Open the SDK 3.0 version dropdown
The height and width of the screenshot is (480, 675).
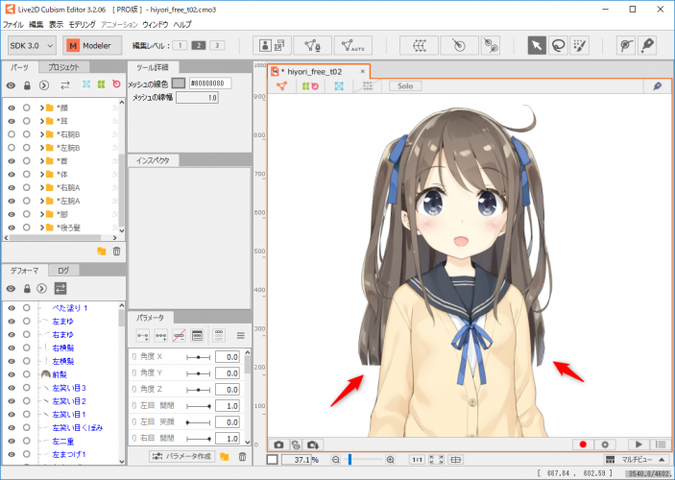pos(31,44)
